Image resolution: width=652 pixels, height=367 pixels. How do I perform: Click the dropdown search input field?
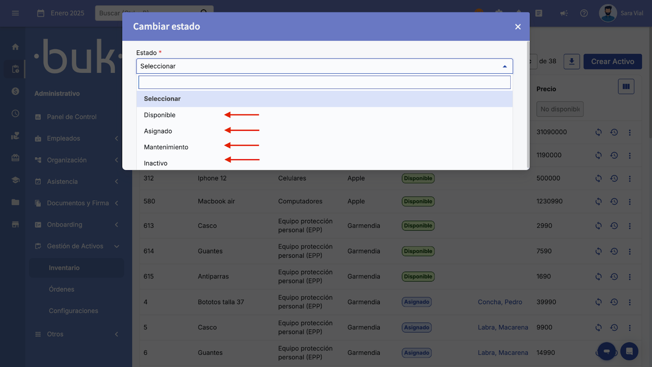[324, 82]
